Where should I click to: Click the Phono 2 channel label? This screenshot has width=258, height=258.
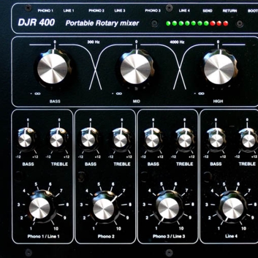(x=106, y=237)
